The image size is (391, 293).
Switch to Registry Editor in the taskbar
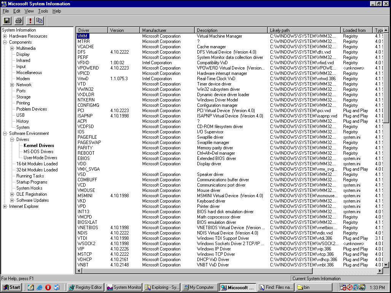point(86,287)
